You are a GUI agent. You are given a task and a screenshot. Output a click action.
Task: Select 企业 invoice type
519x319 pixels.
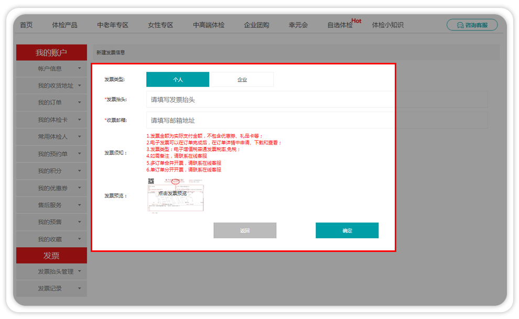click(x=242, y=80)
